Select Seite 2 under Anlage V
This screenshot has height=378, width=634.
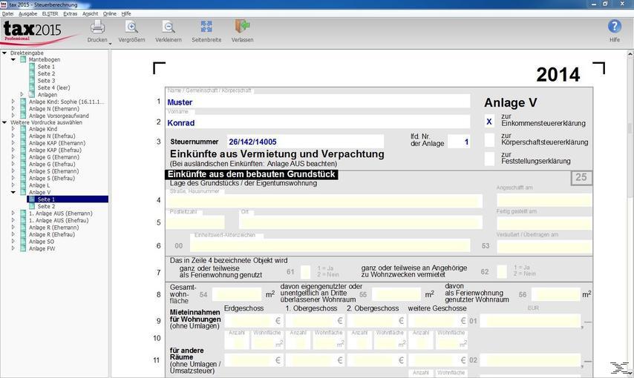pyautogui.click(x=46, y=207)
